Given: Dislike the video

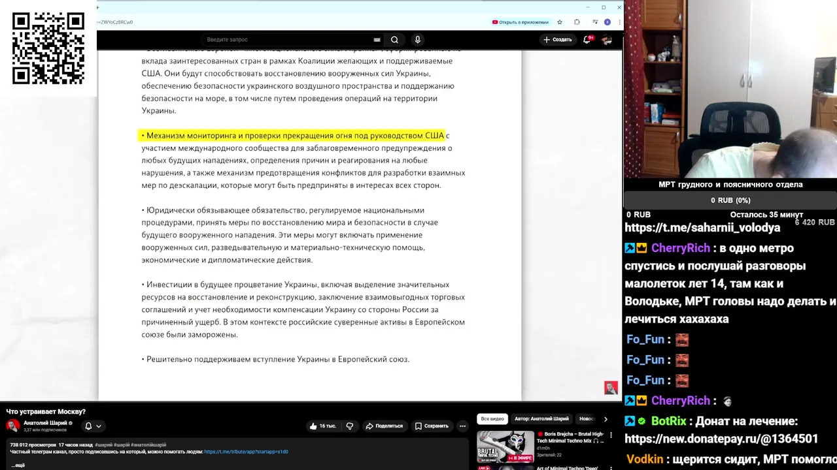Looking at the screenshot, I should click(x=350, y=426).
